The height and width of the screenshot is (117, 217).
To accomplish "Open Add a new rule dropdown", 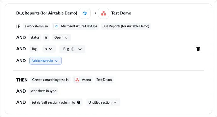I will [45, 61].
